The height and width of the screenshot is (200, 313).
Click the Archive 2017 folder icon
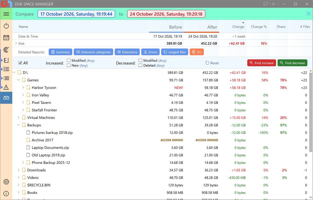point(28,140)
